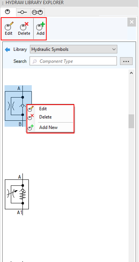Click the blue back arrow beside Library
Viewport: 139px width, 262px height.
tap(7, 50)
